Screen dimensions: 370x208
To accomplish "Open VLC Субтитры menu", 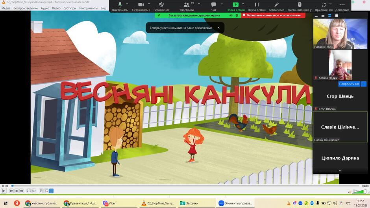I will tap(70, 8).
